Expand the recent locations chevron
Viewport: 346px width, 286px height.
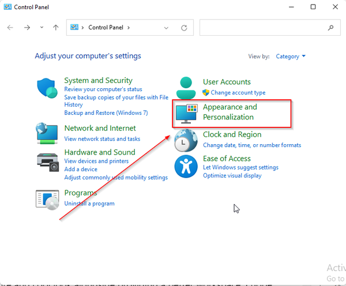pyautogui.click(x=42, y=28)
